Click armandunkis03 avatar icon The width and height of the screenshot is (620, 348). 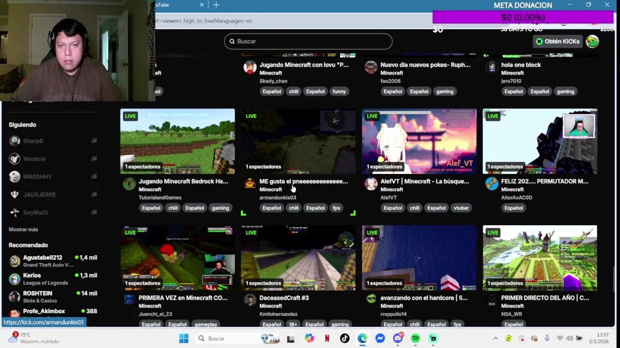250,184
